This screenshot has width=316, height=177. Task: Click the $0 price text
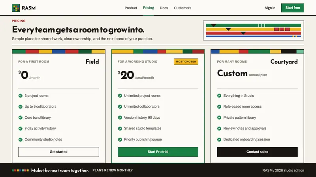tap(23, 75)
